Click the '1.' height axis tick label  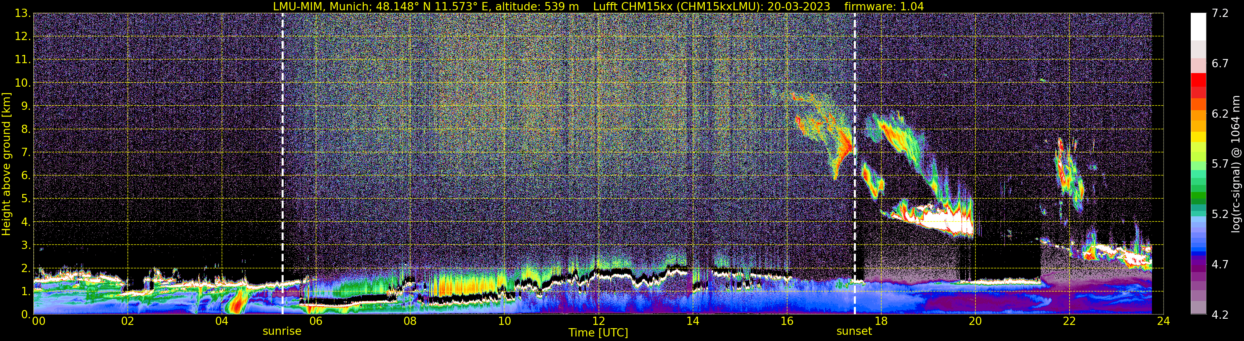[26, 292]
